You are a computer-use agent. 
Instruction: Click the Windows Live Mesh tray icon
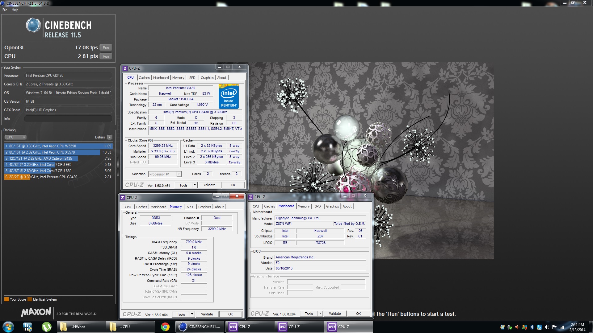[x=502, y=327]
